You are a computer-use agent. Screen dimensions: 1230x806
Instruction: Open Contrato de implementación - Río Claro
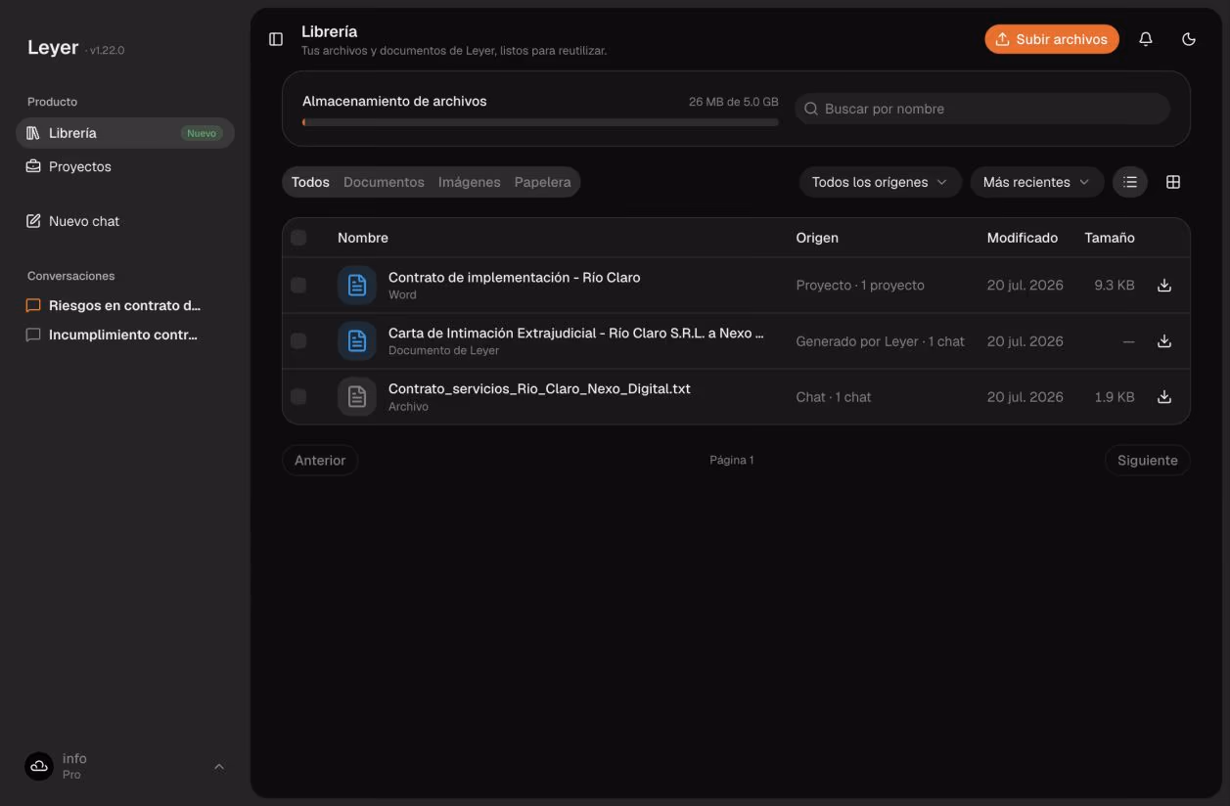point(515,278)
